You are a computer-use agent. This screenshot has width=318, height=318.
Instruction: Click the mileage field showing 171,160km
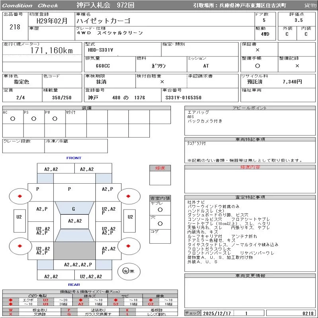[x=52, y=51]
